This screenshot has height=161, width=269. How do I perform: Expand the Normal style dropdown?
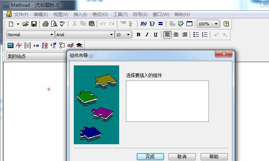coord(52,35)
